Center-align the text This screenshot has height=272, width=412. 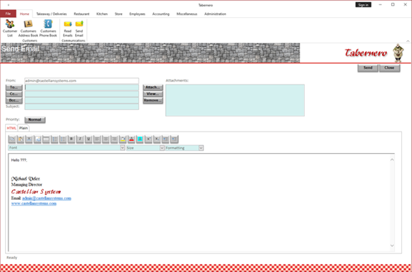(105, 139)
